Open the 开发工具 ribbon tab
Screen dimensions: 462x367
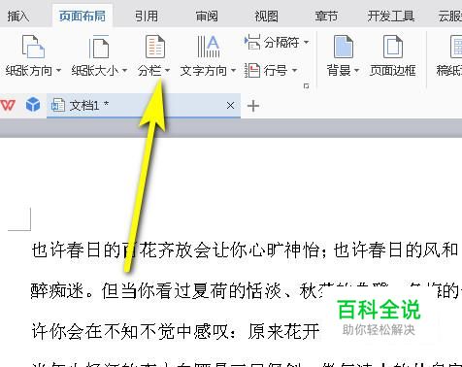pyautogui.click(x=391, y=17)
